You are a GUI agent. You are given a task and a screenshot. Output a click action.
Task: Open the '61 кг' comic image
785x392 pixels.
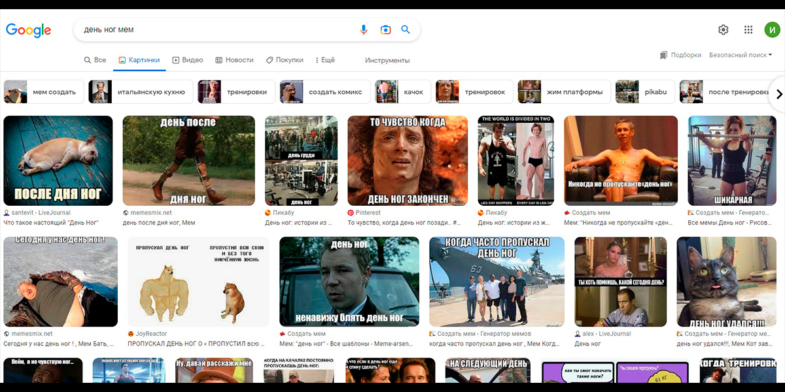pyautogui.click(x=616, y=372)
